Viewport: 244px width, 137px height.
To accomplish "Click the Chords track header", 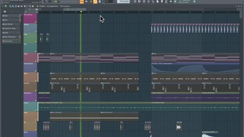I will coord(30,87).
